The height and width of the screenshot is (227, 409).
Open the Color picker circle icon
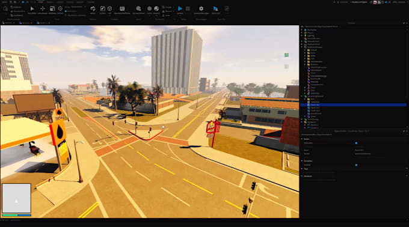click(149, 8)
